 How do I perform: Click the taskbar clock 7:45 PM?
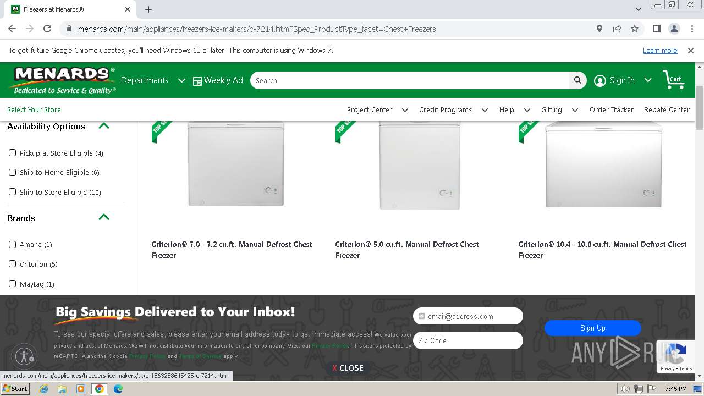pyautogui.click(x=675, y=389)
